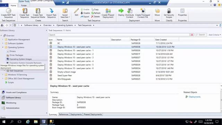Expand Office 365 Client Management node
Viewport: 222px width, 125px height.
3,78
